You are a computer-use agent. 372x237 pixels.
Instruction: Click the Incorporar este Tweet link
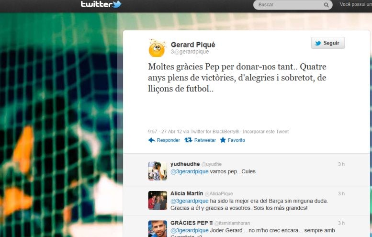click(x=266, y=132)
